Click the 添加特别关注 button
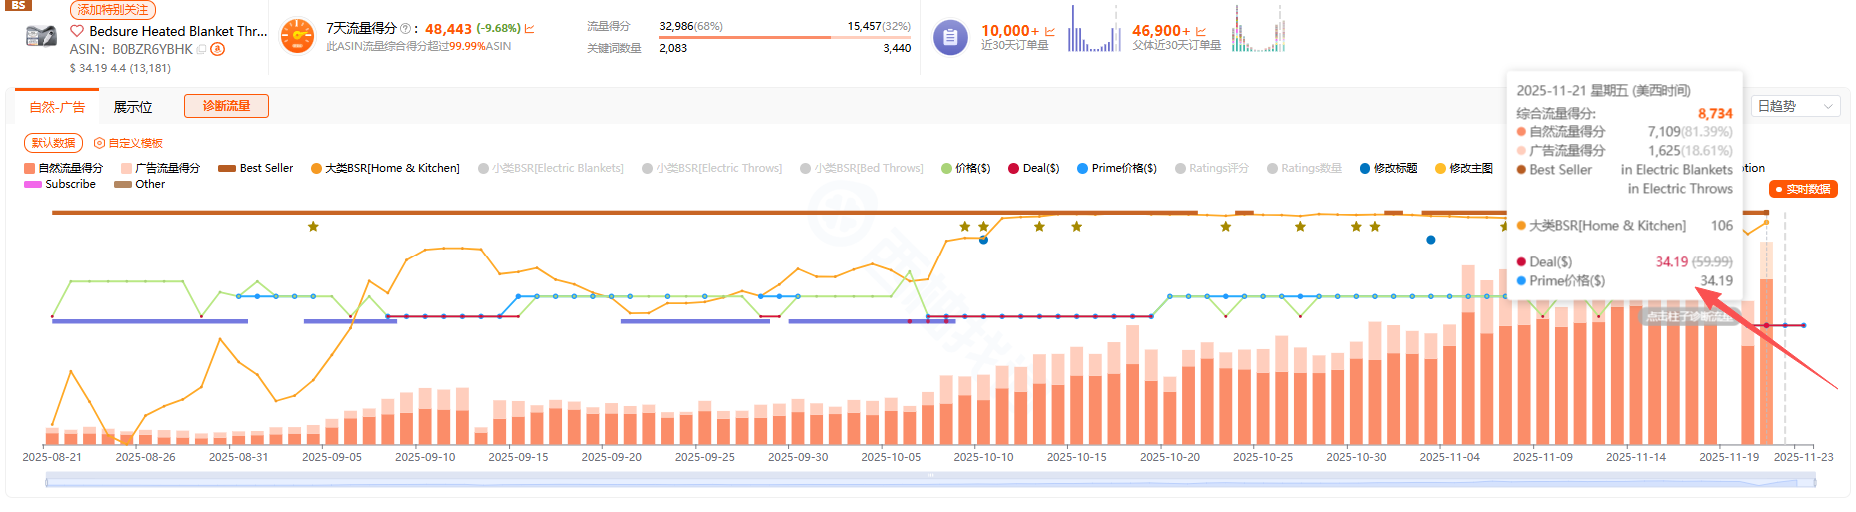Image resolution: width=1856 pixels, height=512 pixels. tap(112, 10)
